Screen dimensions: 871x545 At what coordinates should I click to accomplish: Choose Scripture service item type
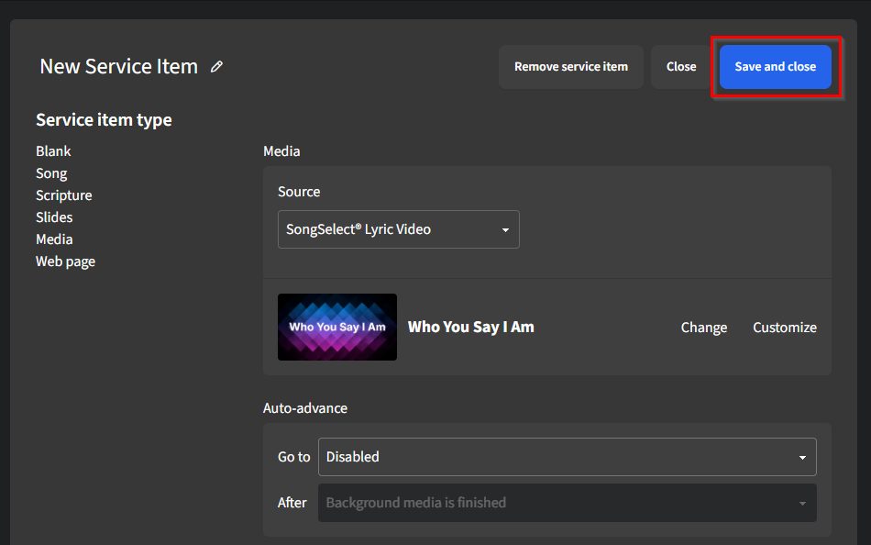(x=64, y=195)
